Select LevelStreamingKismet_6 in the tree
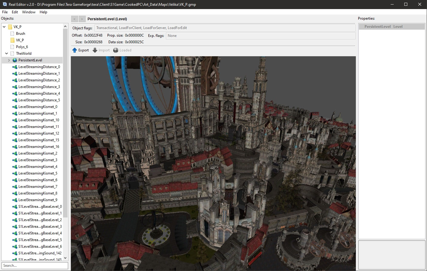 (x=38, y=180)
